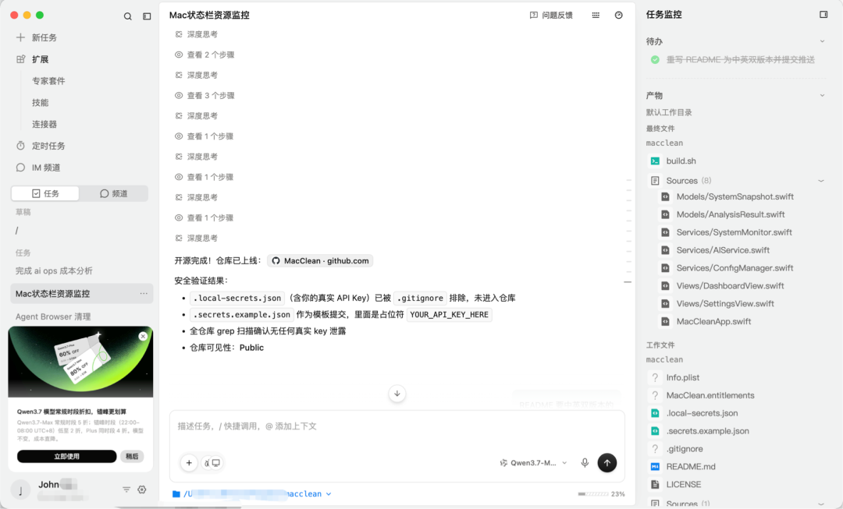The width and height of the screenshot is (843, 509).
Task: Close the Qwen3.7 promotion card
Action: 143,336
